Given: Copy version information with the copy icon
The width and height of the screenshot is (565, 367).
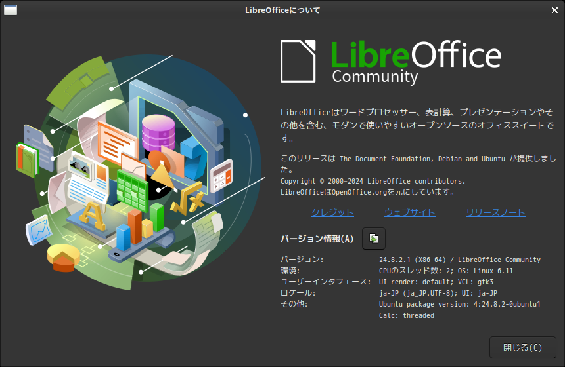Looking at the screenshot, I should pos(374,239).
